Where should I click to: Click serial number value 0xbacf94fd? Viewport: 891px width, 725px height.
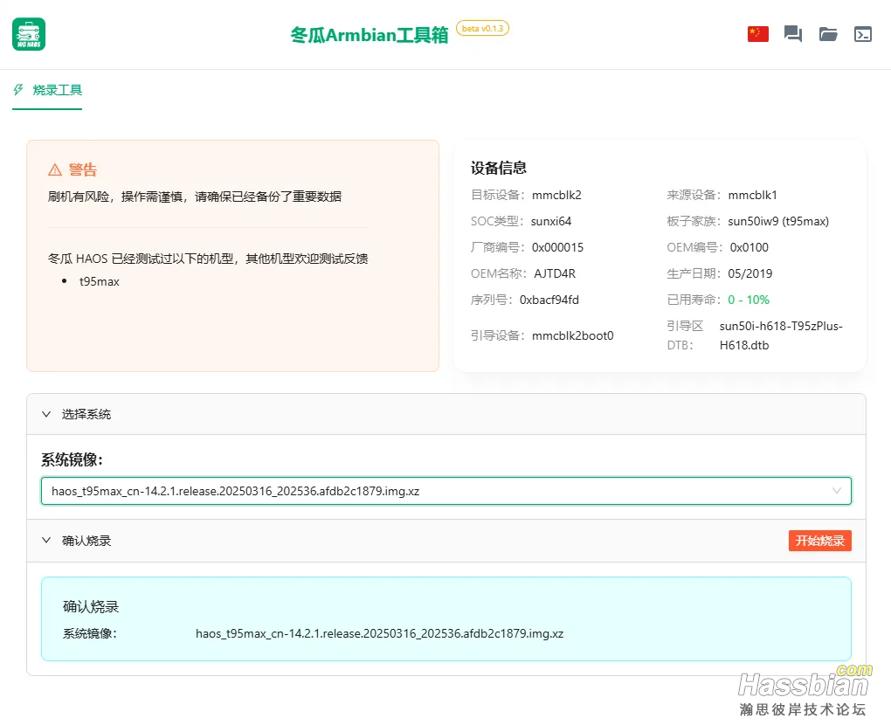click(549, 300)
